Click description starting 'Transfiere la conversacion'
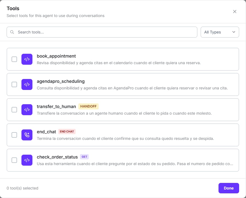Image resolution: width=246 pixels, height=198 pixels. tap(124, 113)
